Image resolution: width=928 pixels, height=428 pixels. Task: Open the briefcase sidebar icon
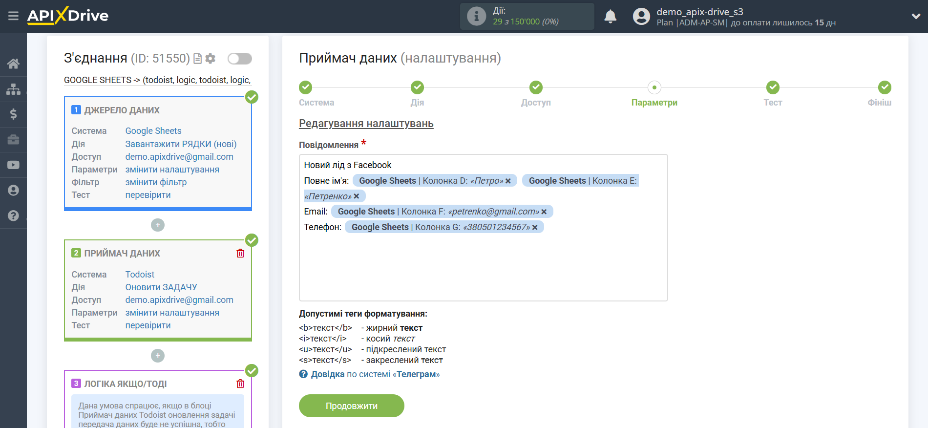(x=13, y=140)
